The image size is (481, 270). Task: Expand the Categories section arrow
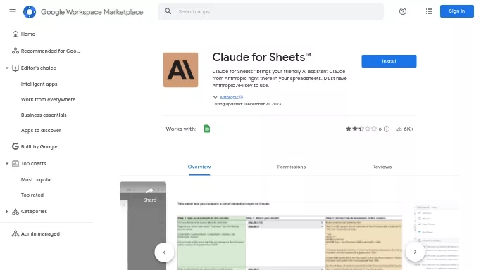coord(7,211)
